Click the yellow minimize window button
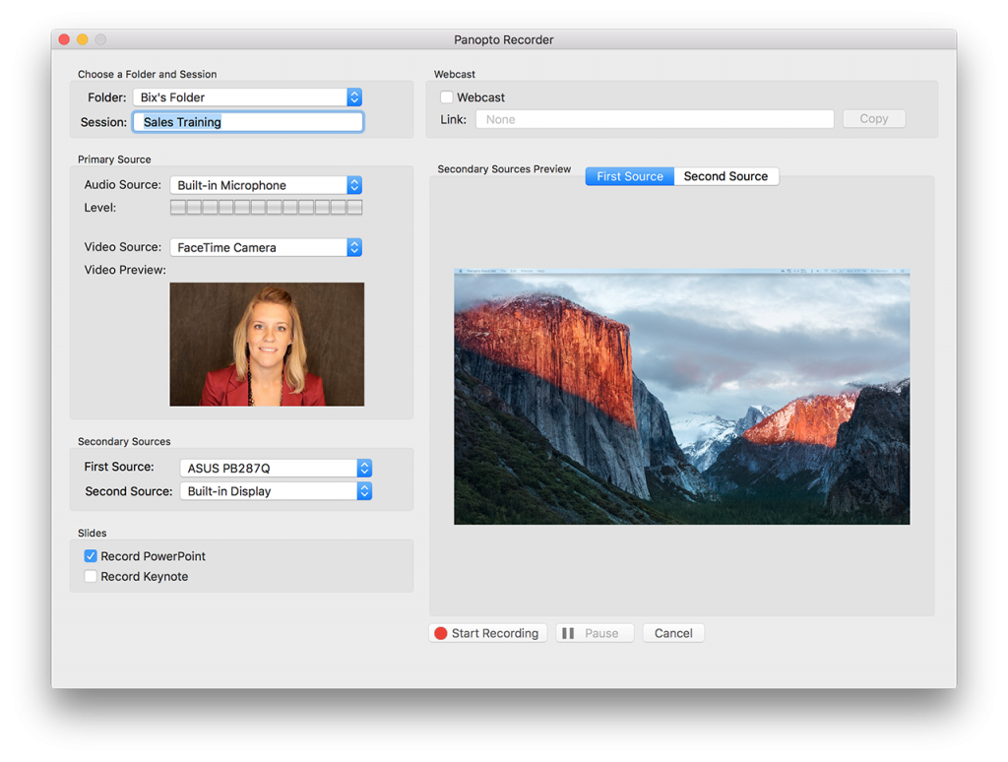 point(83,39)
